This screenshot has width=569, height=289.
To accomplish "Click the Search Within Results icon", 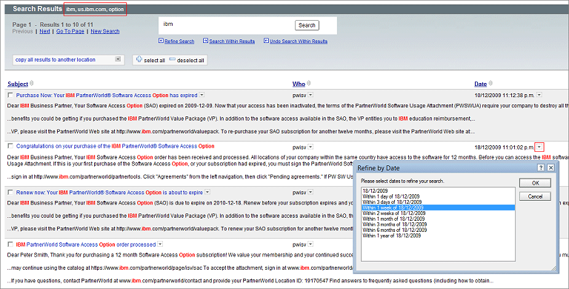I will pos(205,41).
